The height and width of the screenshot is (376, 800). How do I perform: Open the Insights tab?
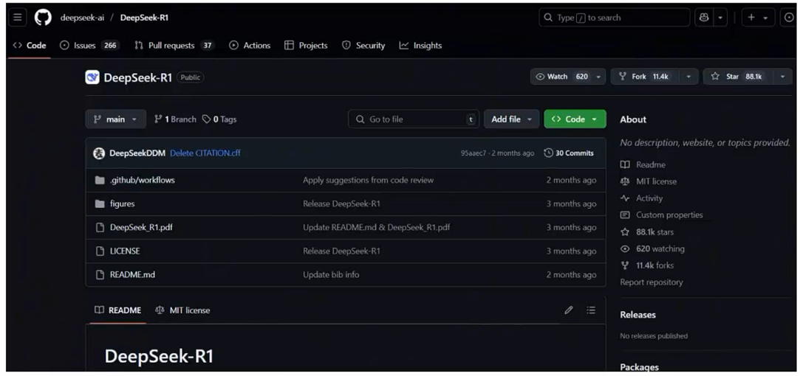(x=420, y=46)
